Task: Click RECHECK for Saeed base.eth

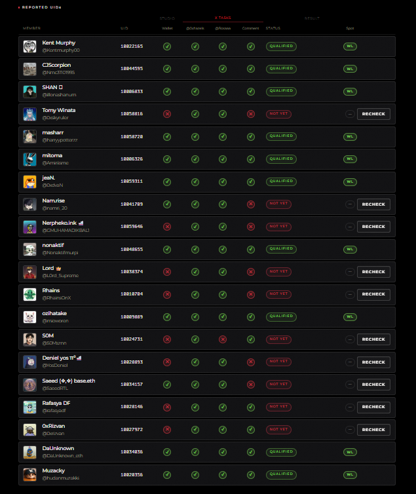Action: [373, 385]
